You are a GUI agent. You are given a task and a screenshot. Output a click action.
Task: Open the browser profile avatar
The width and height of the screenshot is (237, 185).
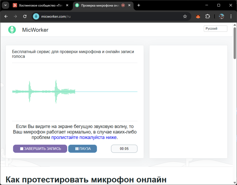coord(222,16)
